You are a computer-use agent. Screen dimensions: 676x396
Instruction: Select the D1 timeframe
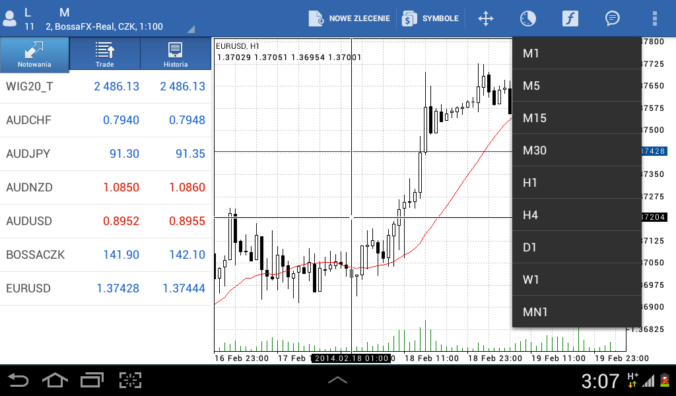[x=576, y=247]
